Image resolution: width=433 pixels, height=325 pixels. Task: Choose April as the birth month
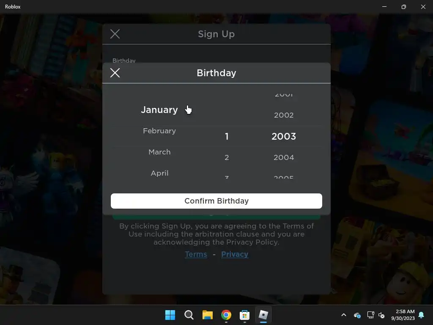click(159, 173)
